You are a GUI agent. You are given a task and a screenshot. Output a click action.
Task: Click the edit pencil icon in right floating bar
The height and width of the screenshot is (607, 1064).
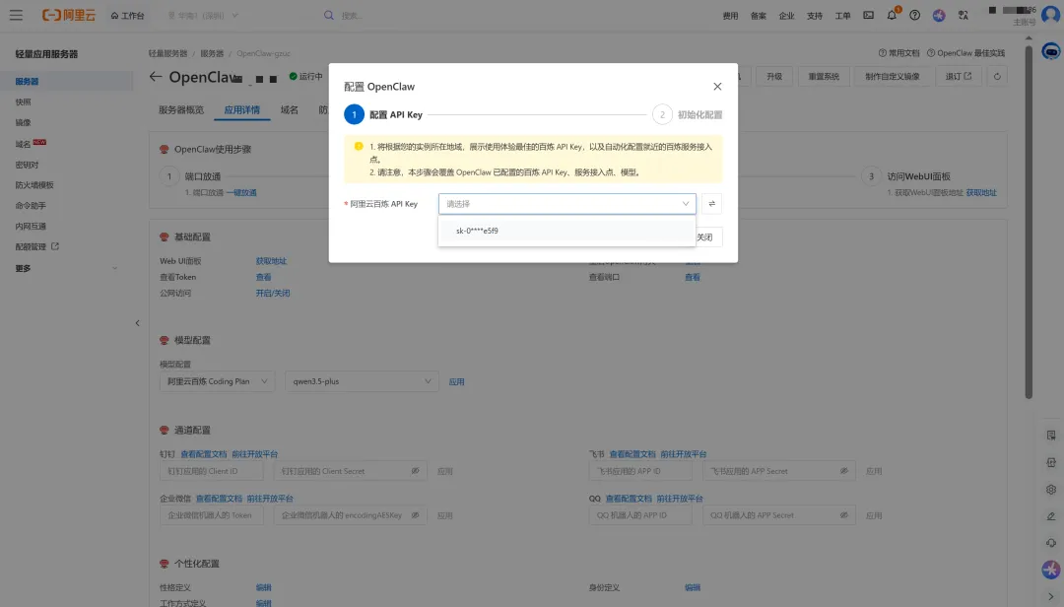[1051, 516]
